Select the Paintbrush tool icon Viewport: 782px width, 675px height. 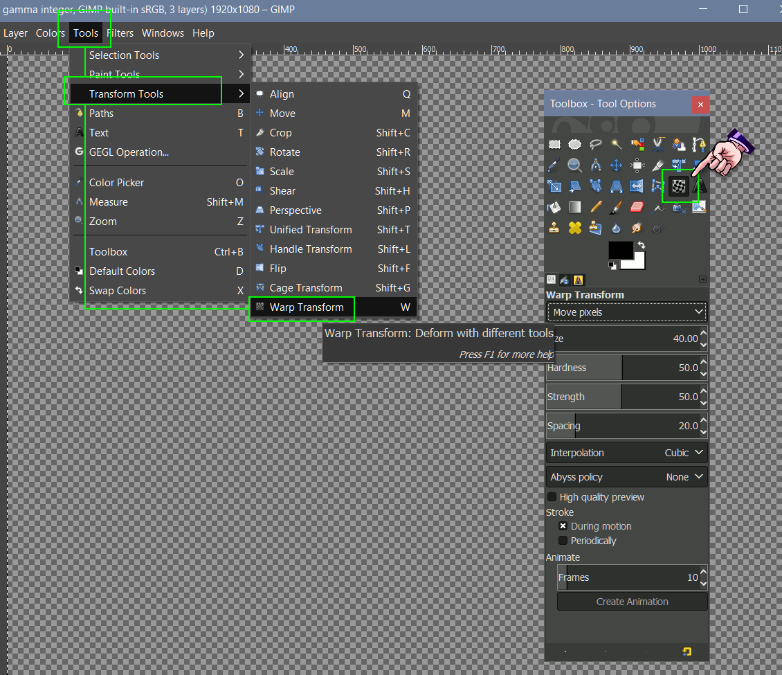pyautogui.click(x=617, y=207)
